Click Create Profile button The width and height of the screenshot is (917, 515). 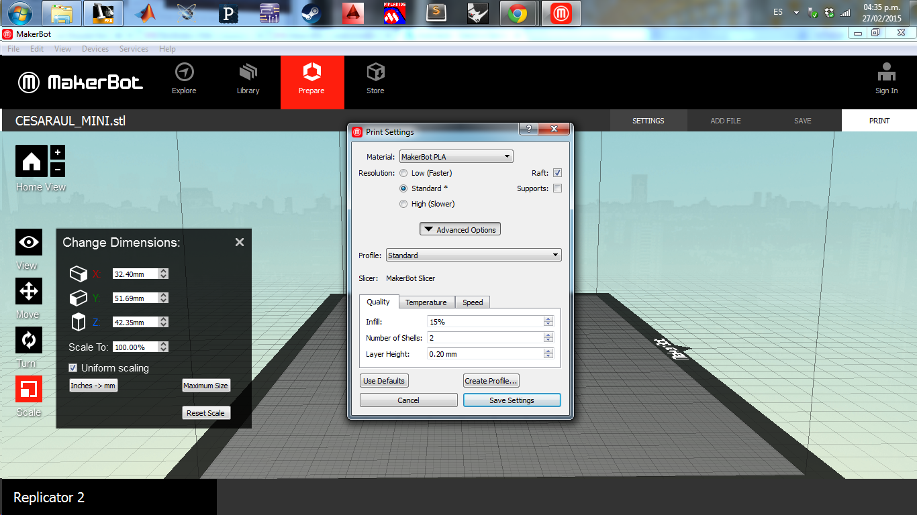click(x=491, y=381)
